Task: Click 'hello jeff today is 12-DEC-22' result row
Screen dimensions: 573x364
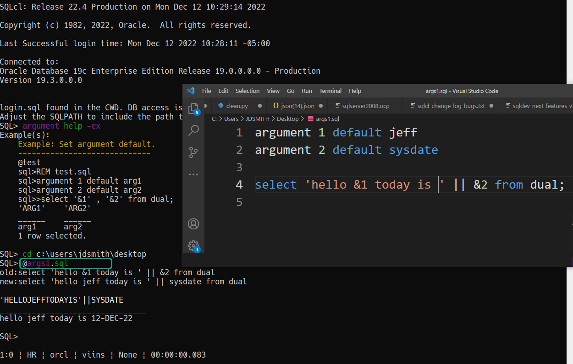Action: click(66, 318)
